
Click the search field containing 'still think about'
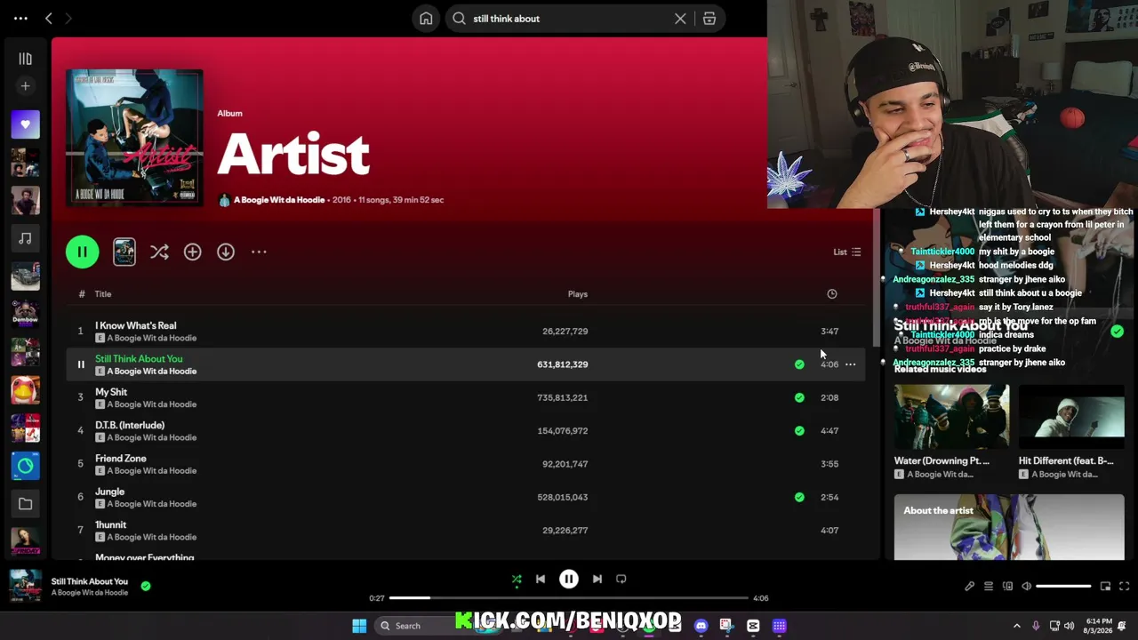tap(569, 19)
